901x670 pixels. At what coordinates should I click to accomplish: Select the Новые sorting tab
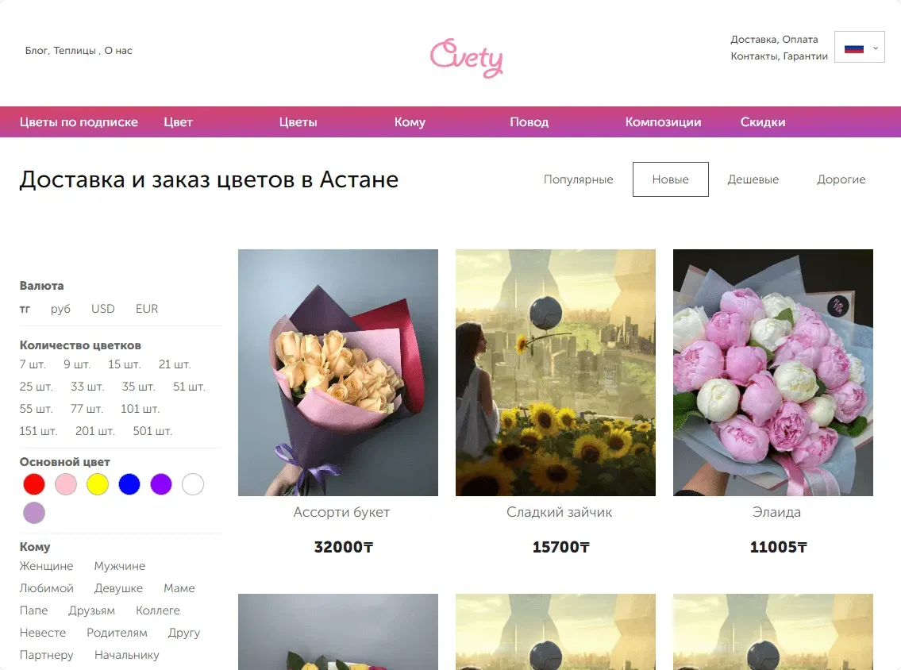click(x=671, y=179)
